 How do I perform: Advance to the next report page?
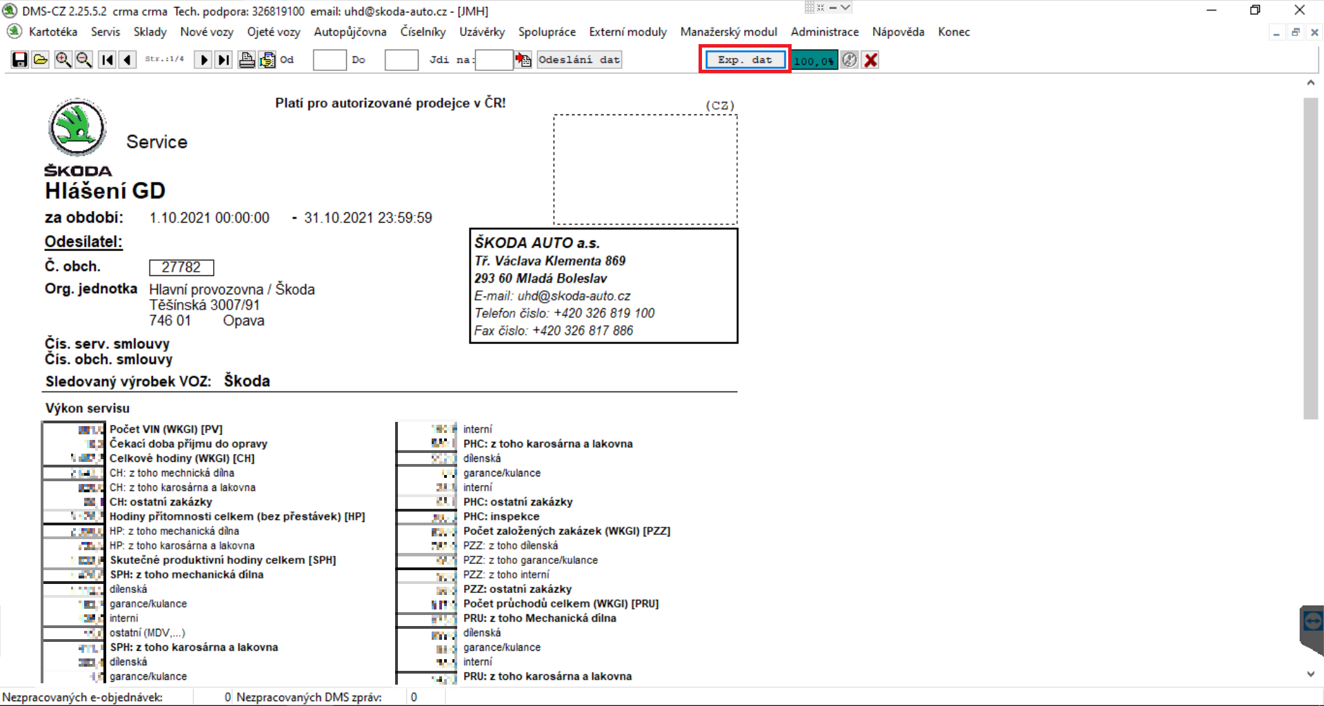click(x=203, y=60)
